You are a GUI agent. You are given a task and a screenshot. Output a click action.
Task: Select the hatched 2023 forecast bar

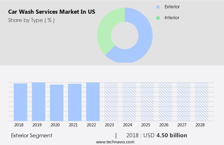click(x=111, y=102)
